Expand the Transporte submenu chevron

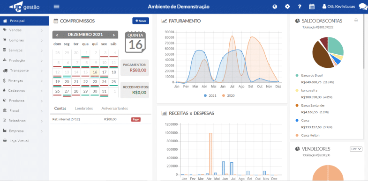[x=42, y=71]
